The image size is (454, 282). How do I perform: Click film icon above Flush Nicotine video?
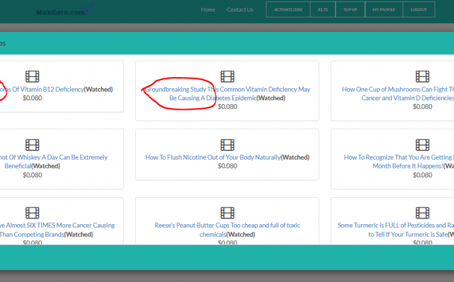pyautogui.click(x=227, y=145)
